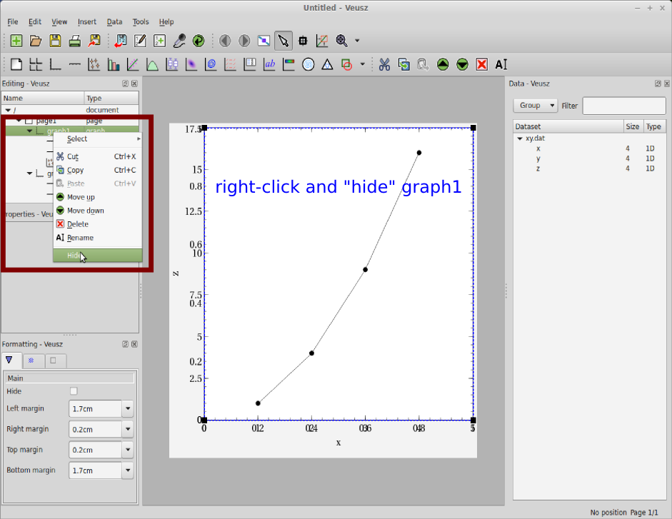Select the arrow selection tool
Screen dimensions: 672x519
tap(284, 41)
